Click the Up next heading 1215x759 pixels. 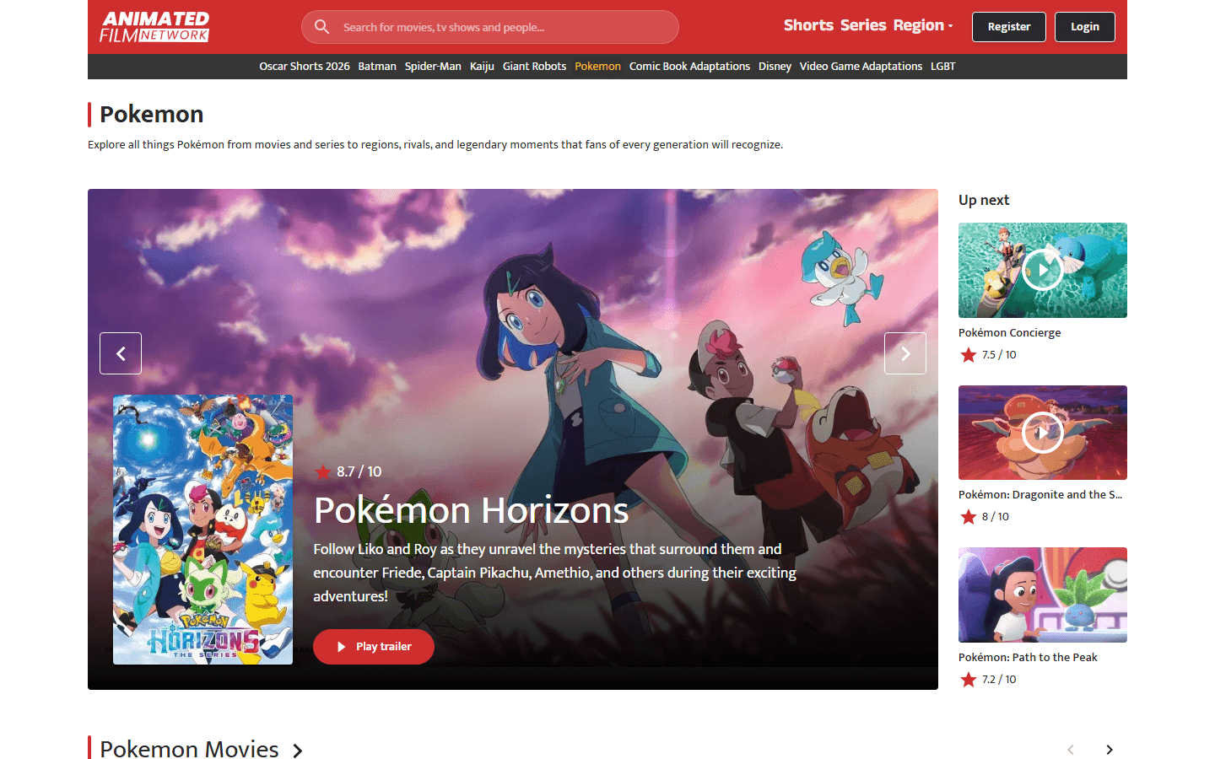coord(984,200)
